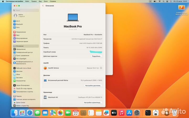Open Wallet и Apple Pay settings
Image resolution: width=189 pixels, height=118 pixels.
[x=21, y=106]
